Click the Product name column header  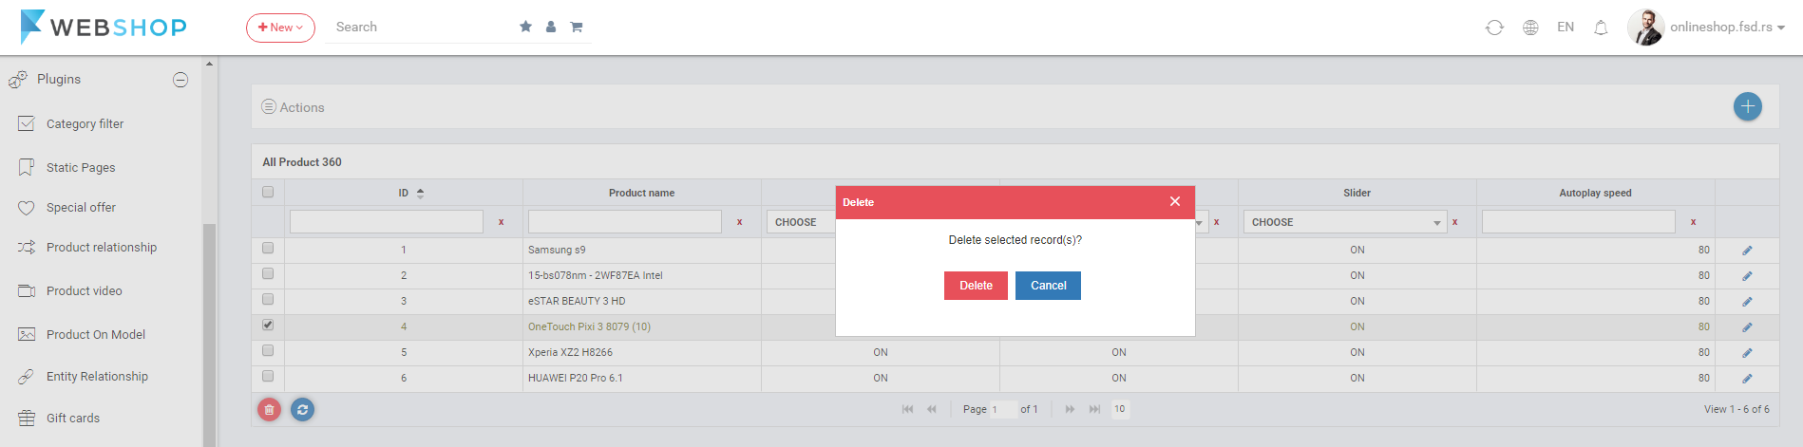tap(641, 193)
